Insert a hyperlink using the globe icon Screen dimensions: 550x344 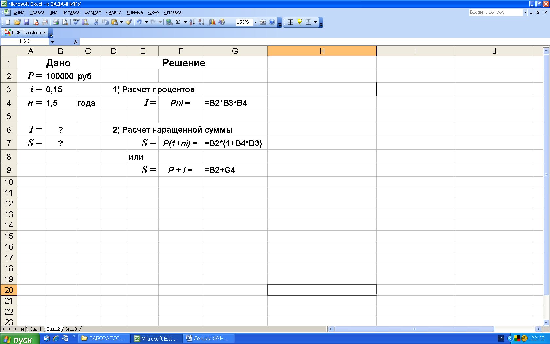coord(169,22)
